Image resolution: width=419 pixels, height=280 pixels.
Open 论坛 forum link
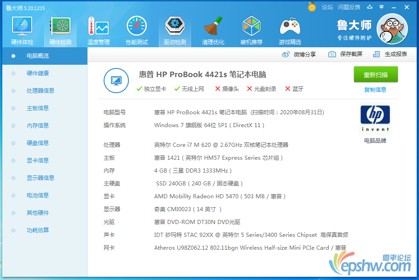point(327,7)
